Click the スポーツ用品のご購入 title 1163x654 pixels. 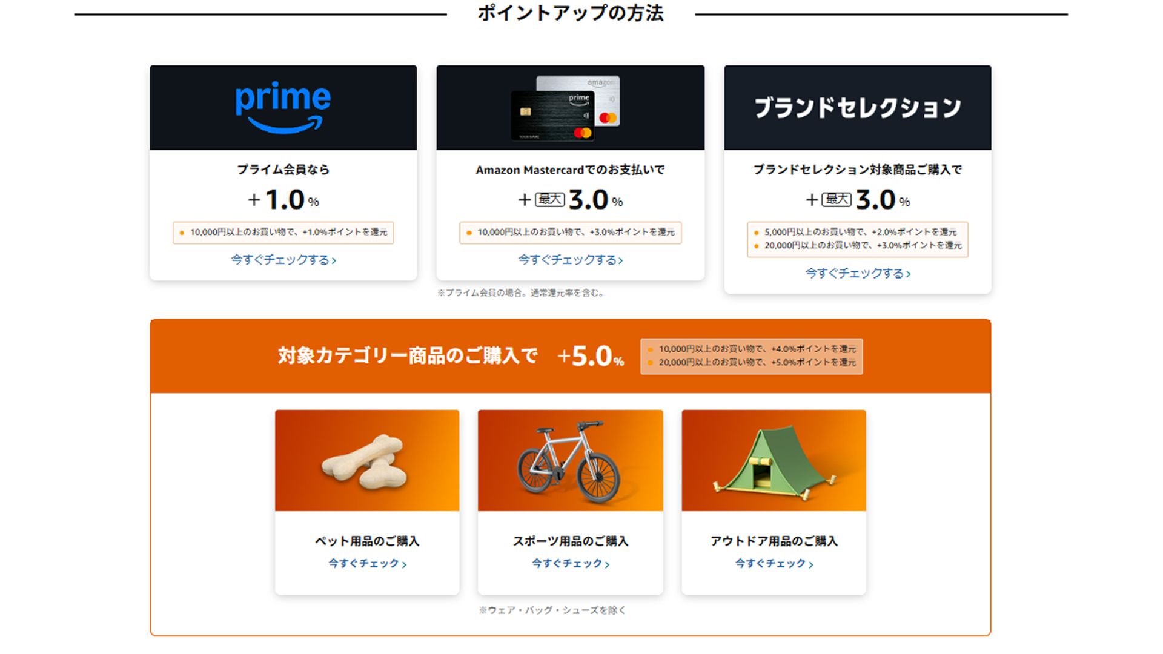pos(570,541)
